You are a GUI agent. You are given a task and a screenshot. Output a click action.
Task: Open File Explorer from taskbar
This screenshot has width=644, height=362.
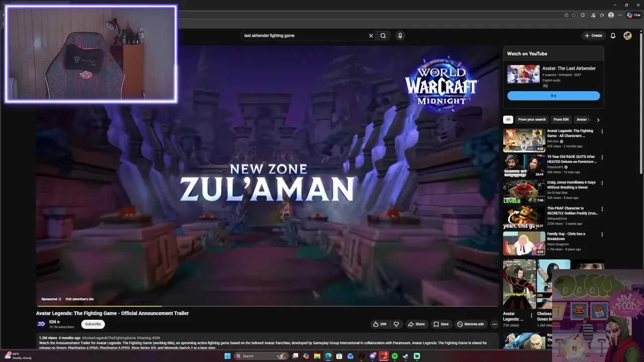tap(317, 356)
